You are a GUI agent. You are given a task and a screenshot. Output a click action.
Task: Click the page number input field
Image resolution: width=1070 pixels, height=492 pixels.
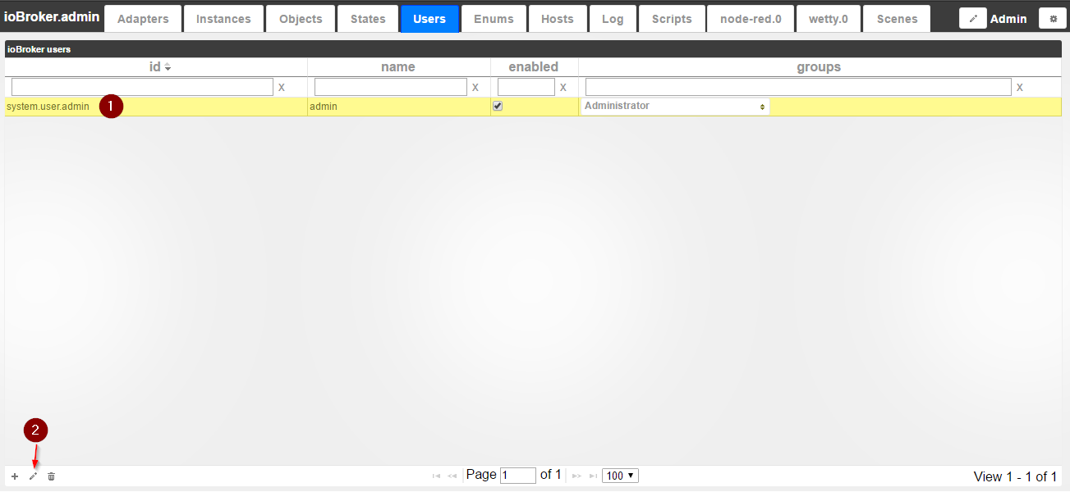tap(517, 476)
